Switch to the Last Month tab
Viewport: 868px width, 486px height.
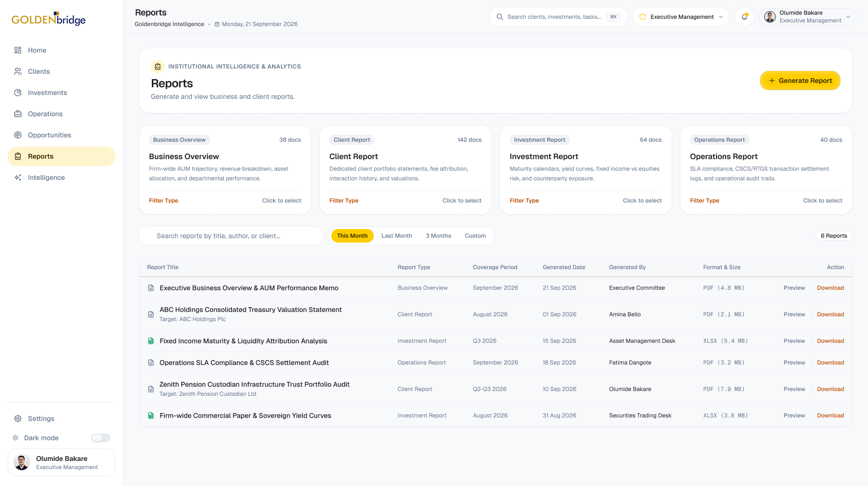pyautogui.click(x=397, y=236)
